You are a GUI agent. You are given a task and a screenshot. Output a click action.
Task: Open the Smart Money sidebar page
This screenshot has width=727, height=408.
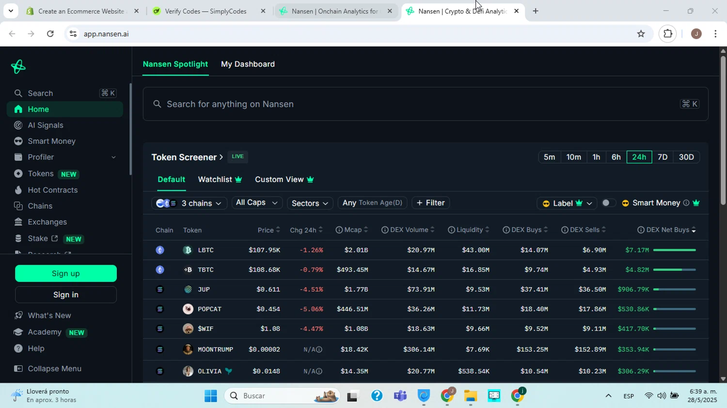64,141
